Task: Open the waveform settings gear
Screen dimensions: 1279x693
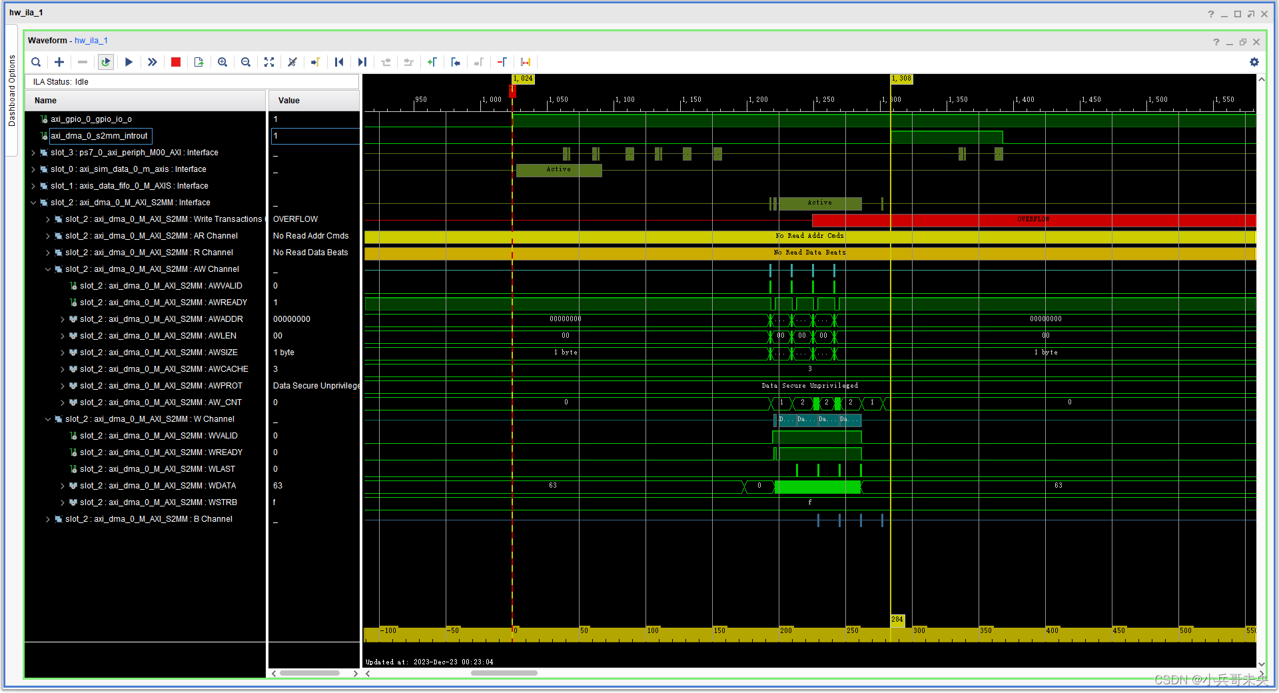Action: click(1254, 62)
